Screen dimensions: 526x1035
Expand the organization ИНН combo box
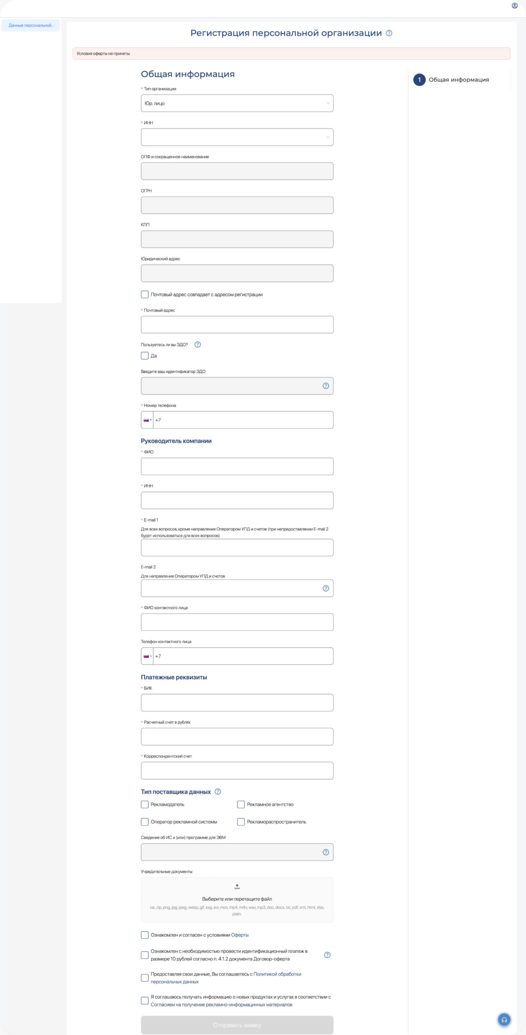[x=237, y=137]
